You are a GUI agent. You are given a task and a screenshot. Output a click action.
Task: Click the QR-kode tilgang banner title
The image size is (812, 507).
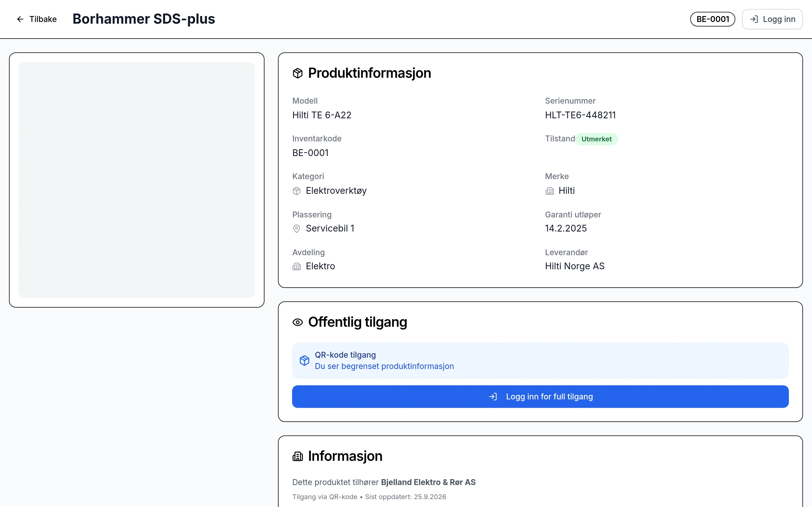[345, 355]
